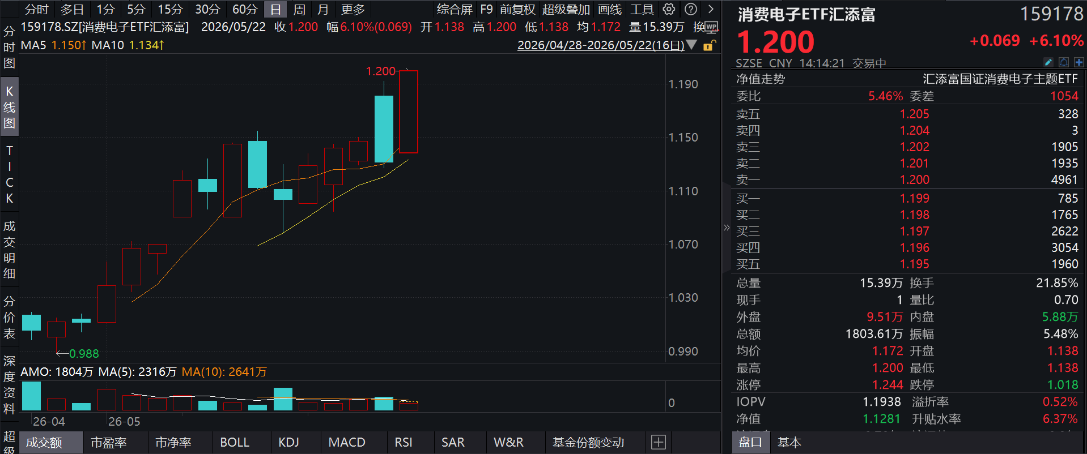
Task: Open the date range 2026/04/28-2026/05/22 link
Action: [x=601, y=45]
